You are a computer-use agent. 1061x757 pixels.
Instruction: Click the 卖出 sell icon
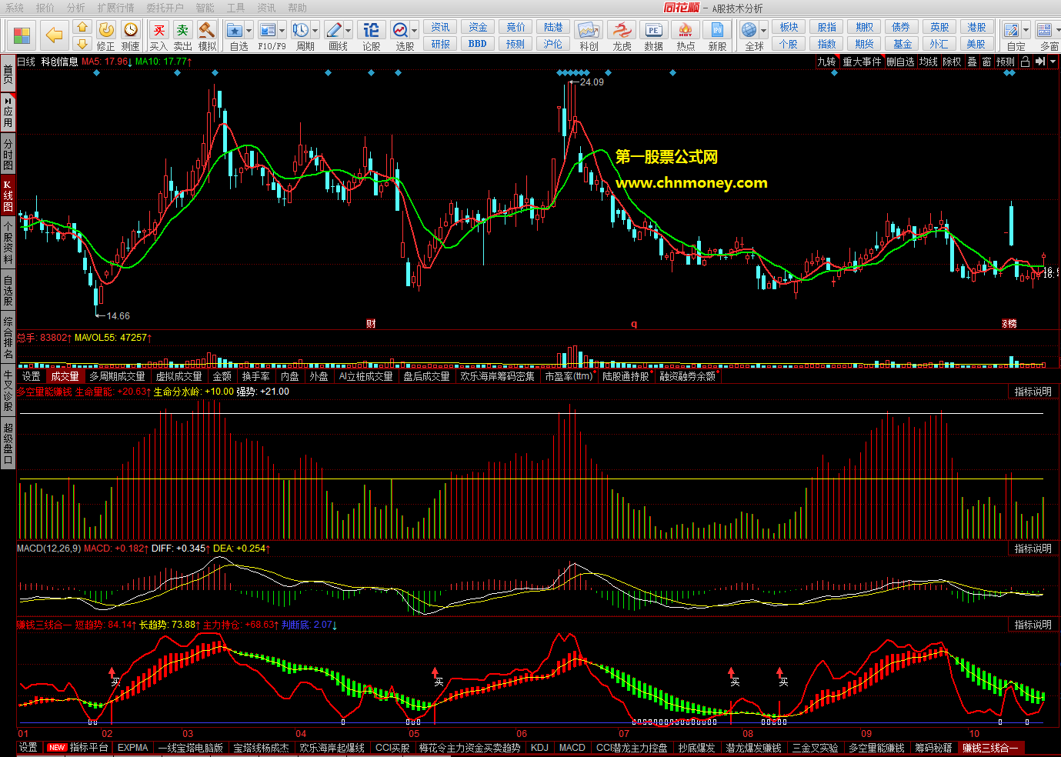(x=182, y=30)
